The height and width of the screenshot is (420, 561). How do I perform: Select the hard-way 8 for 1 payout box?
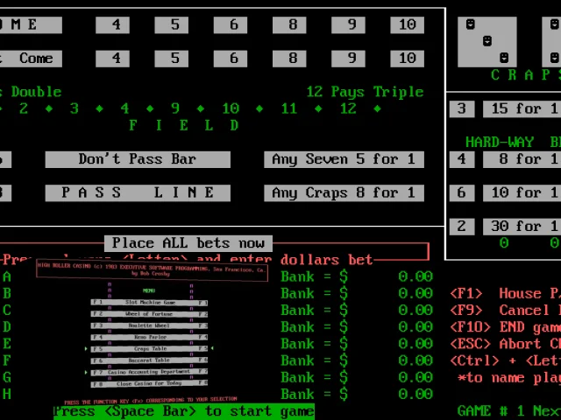point(522,159)
